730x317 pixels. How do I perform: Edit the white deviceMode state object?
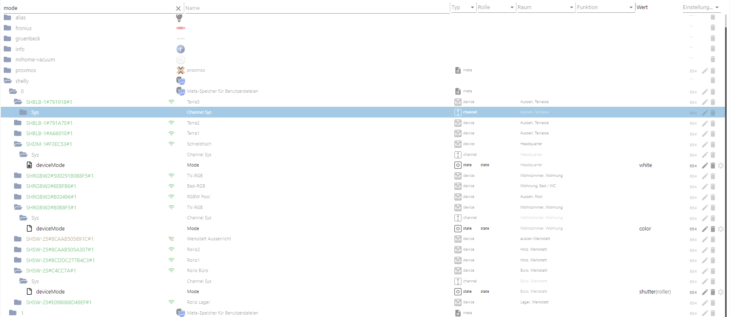tap(705, 166)
